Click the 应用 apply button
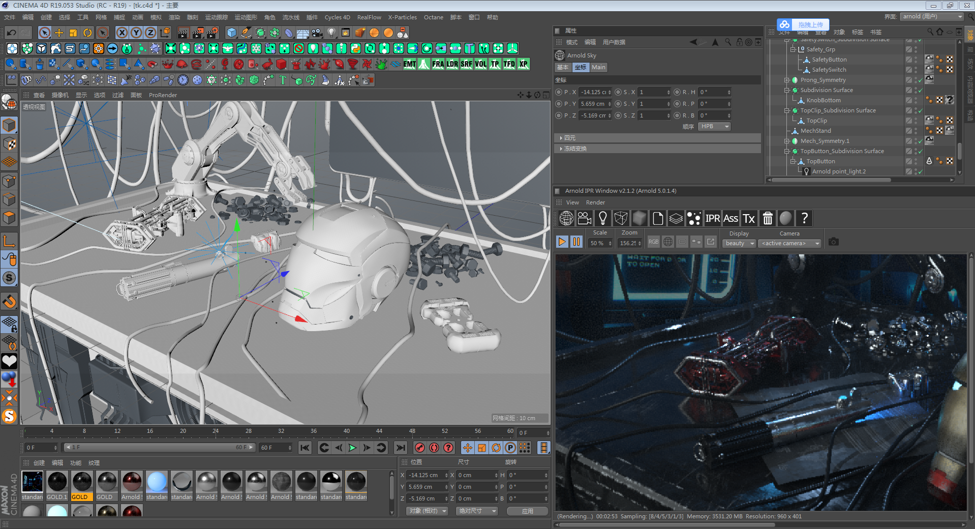The height and width of the screenshot is (529, 975). click(x=528, y=511)
